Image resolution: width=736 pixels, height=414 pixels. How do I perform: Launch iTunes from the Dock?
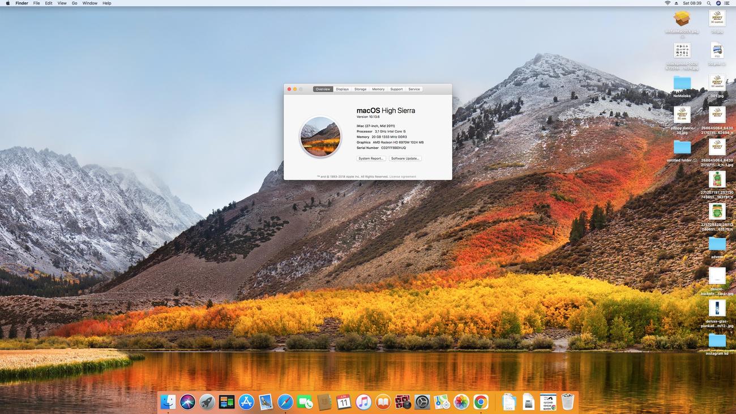(363, 402)
